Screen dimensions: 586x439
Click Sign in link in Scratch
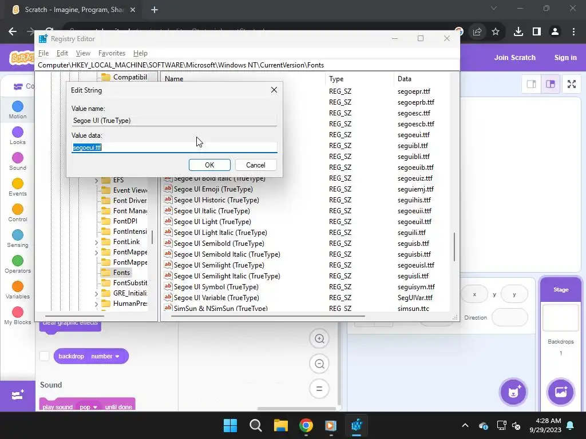(565, 58)
